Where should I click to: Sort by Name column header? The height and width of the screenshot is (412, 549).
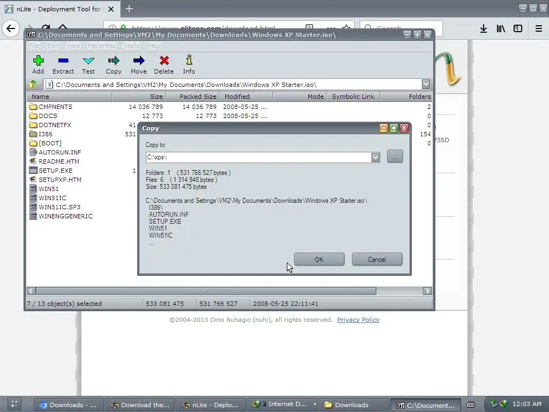tap(69, 97)
